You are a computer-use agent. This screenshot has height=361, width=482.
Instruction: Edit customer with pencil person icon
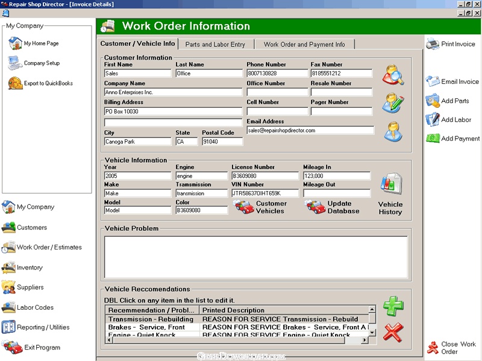(393, 103)
